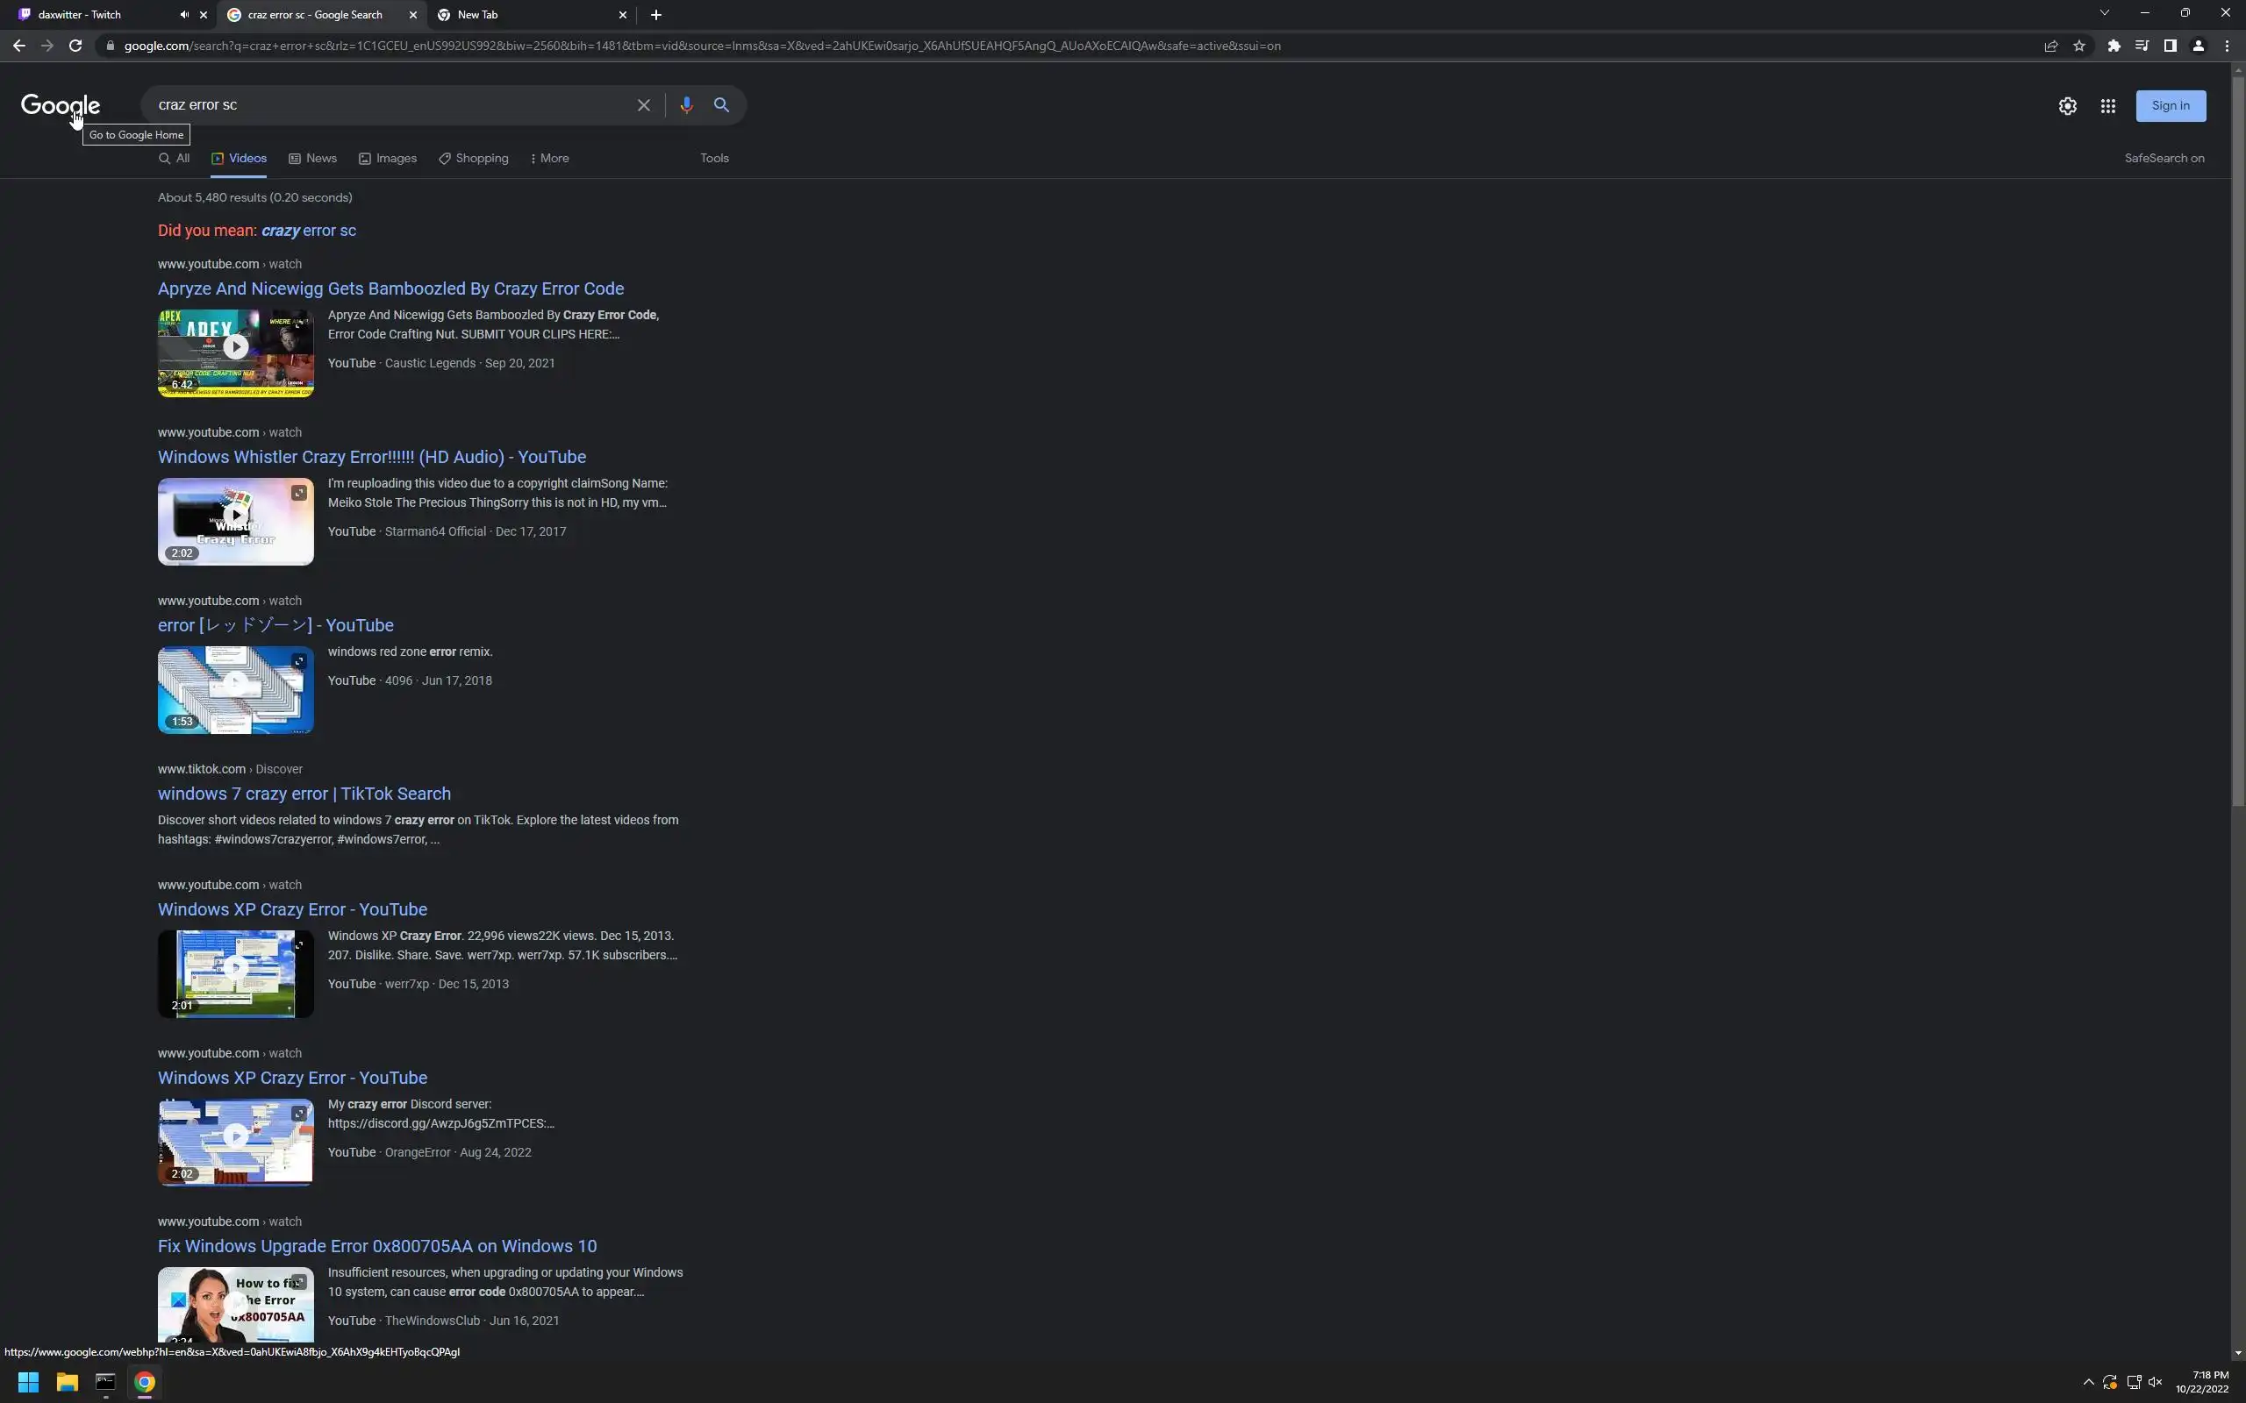The width and height of the screenshot is (2246, 1403).
Task: Open the Tools filter options
Action: click(x=713, y=158)
